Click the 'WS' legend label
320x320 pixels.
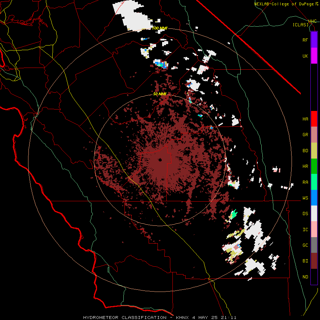point(305,198)
